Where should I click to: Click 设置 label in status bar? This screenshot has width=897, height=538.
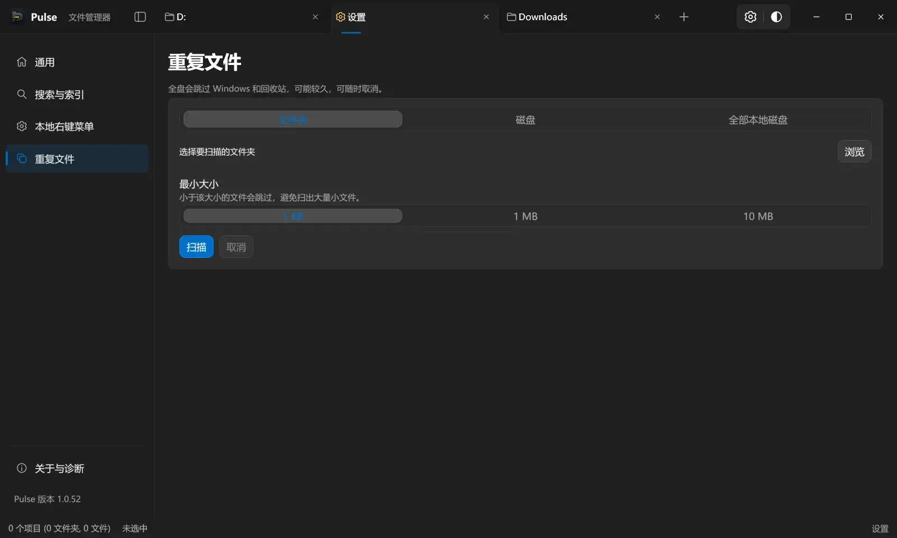pos(880,528)
